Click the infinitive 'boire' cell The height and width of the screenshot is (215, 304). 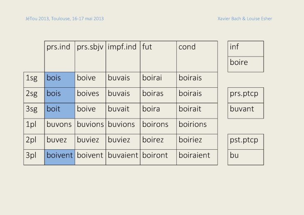coord(246,64)
